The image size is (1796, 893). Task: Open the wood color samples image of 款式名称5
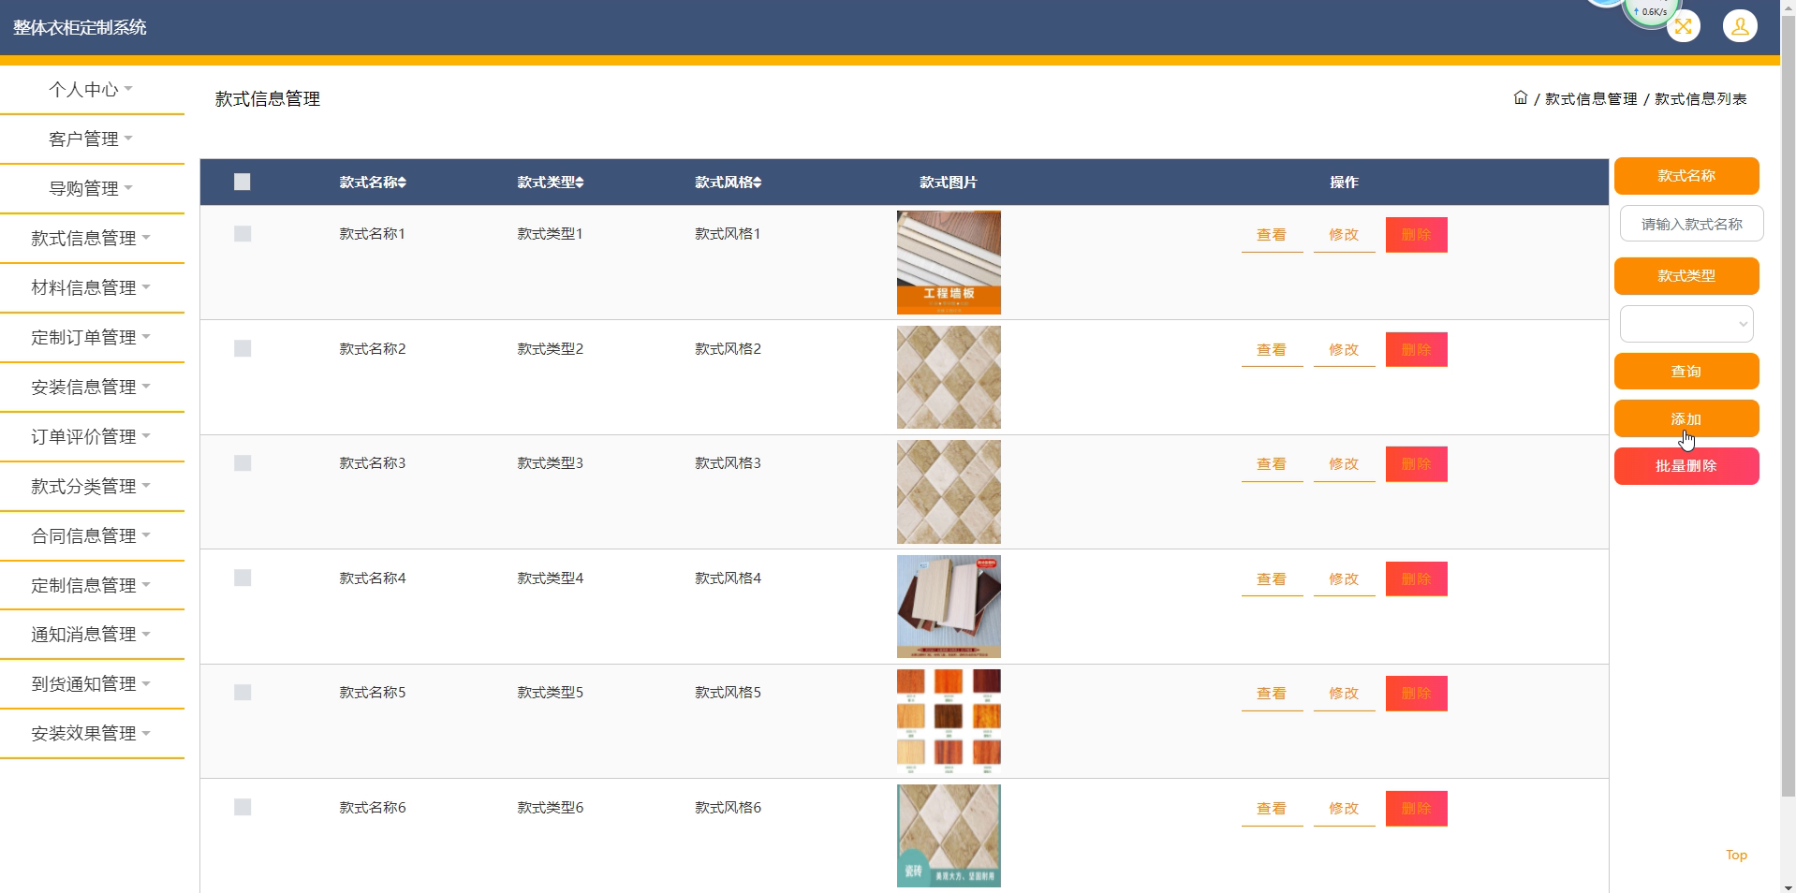pyautogui.click(x=949, y=721)
